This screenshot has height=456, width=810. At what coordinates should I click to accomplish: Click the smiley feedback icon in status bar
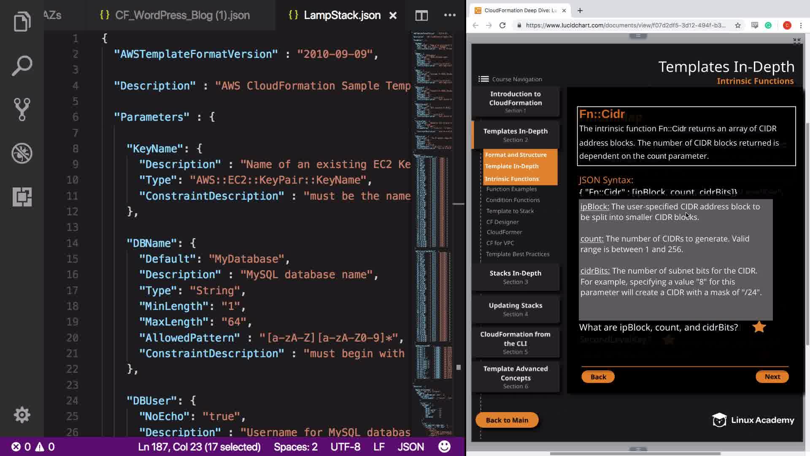coord(444,447)
